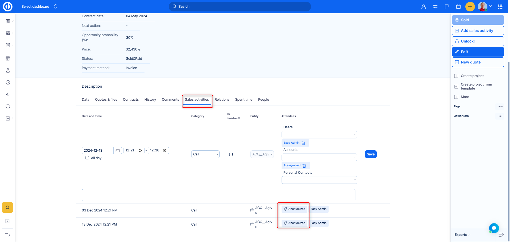Viewport: 510px width, 242px height.
Task: Check the Is finished checkbox
Action: [x=231, y=154]
